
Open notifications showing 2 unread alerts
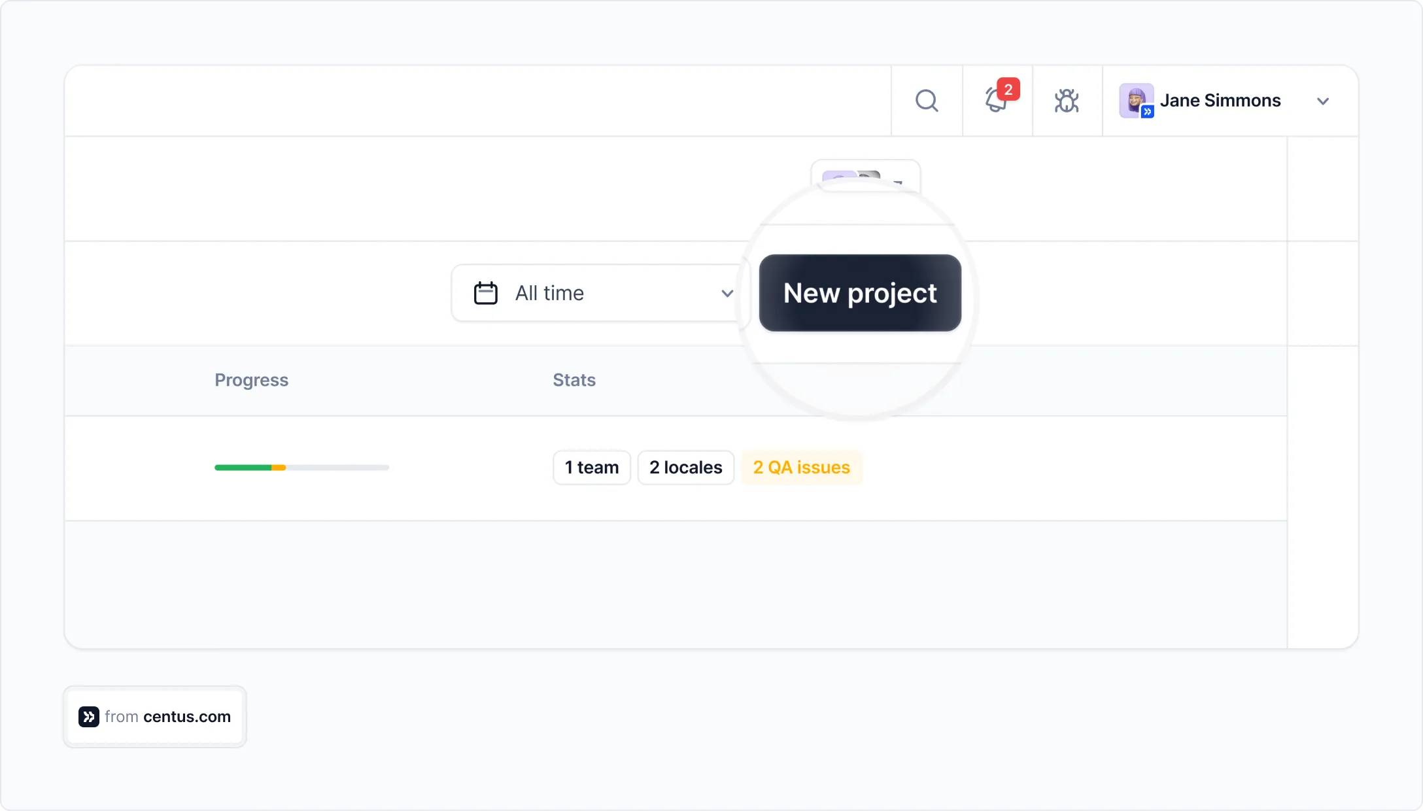click(995, 103)
